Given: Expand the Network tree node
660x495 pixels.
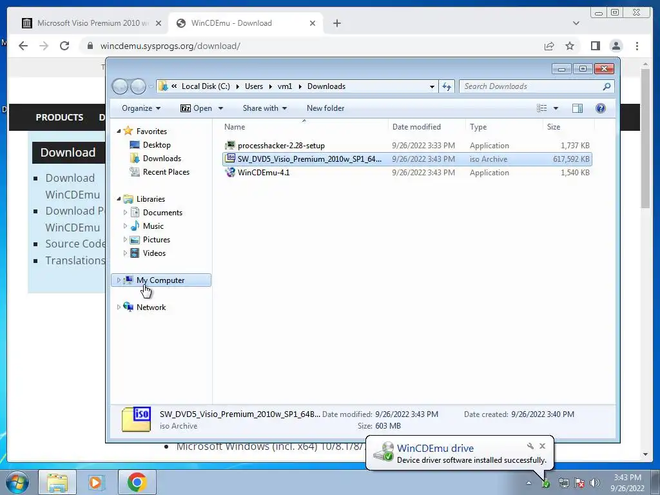Looking at the screenshot, I should point(119,307).
